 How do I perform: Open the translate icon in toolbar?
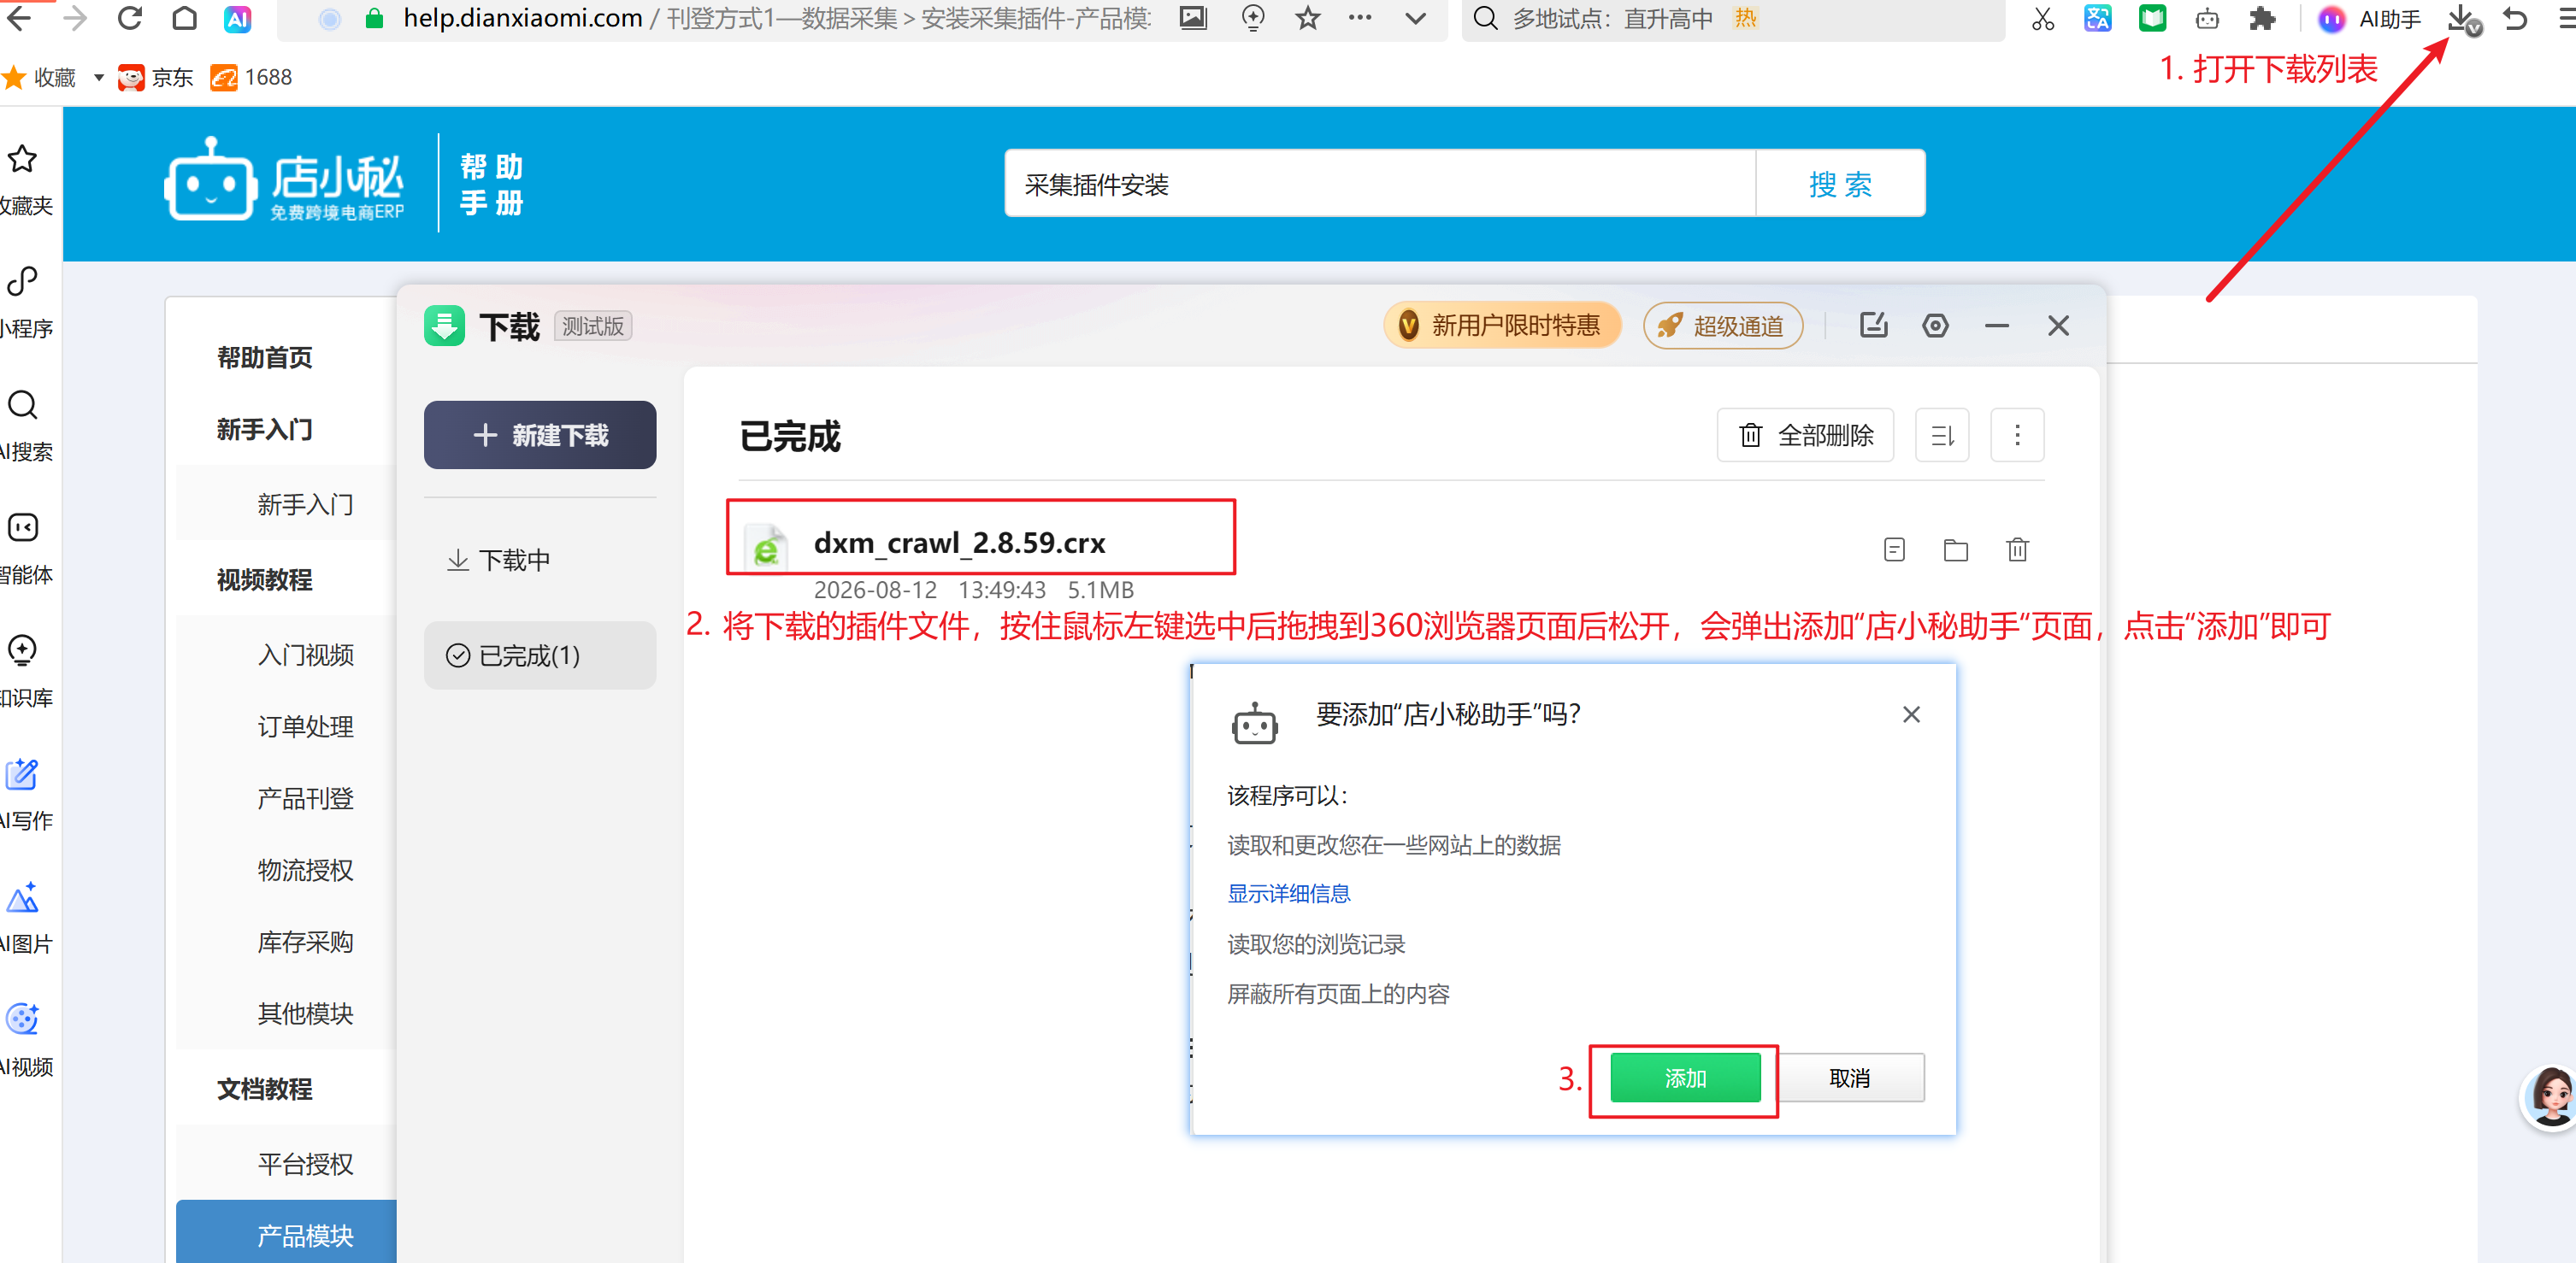pos(2097,18)
